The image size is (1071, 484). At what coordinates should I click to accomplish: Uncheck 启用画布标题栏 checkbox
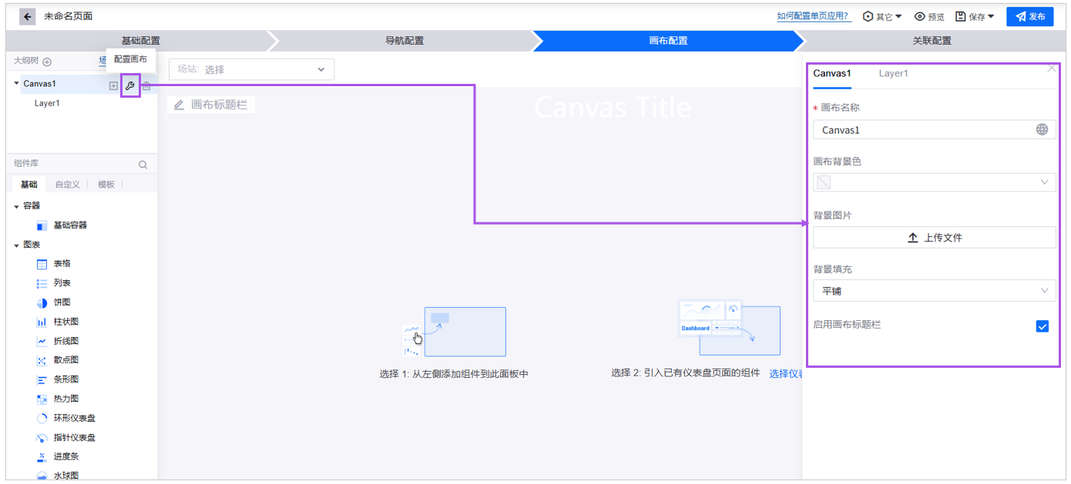[x=1042, y=326]
